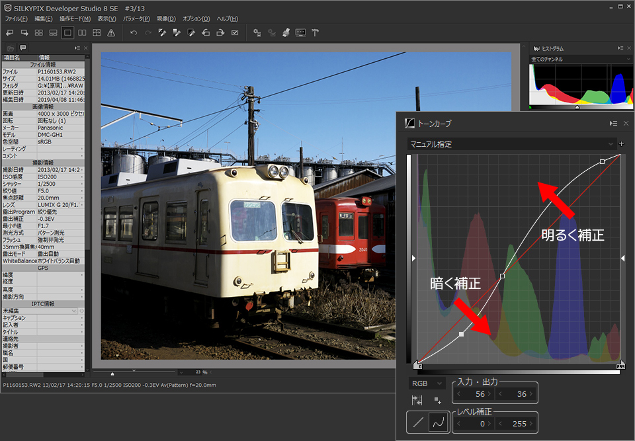Open the ファイル(F) menu
Screen dimensions: 635x441
coord(16,19)
